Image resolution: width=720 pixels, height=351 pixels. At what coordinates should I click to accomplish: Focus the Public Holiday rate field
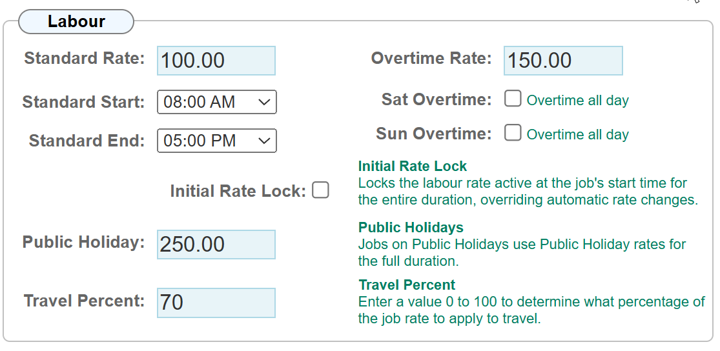coord(216,245)
